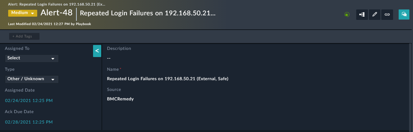Expand the Assigned To Select dropdown
Viewport: 413px width, 132px height.
[x=32, y=58]
